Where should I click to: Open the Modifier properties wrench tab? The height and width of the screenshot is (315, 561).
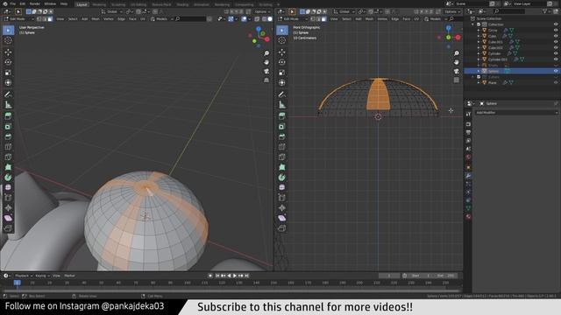(468, 176)
